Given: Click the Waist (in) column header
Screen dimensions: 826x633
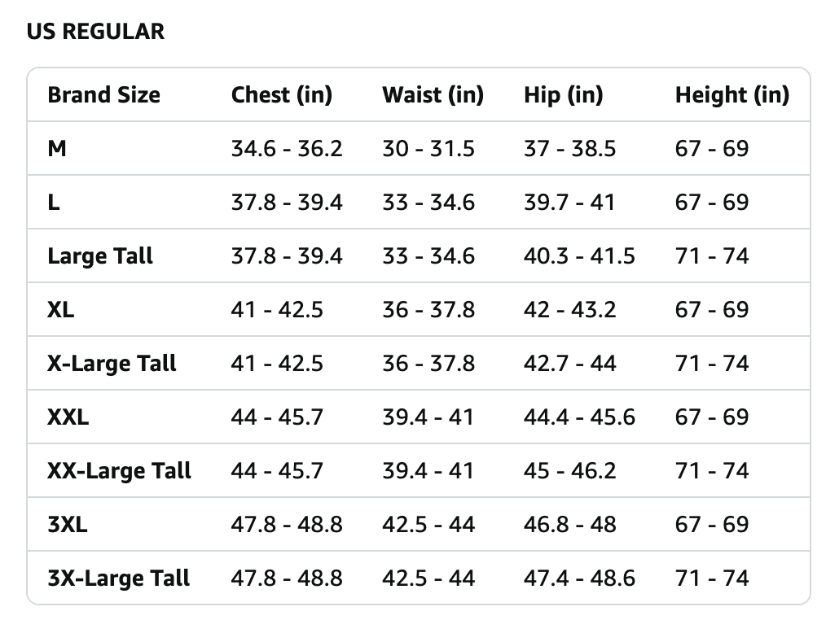Looking at the screenshot, I should click(x=433, y=95).
